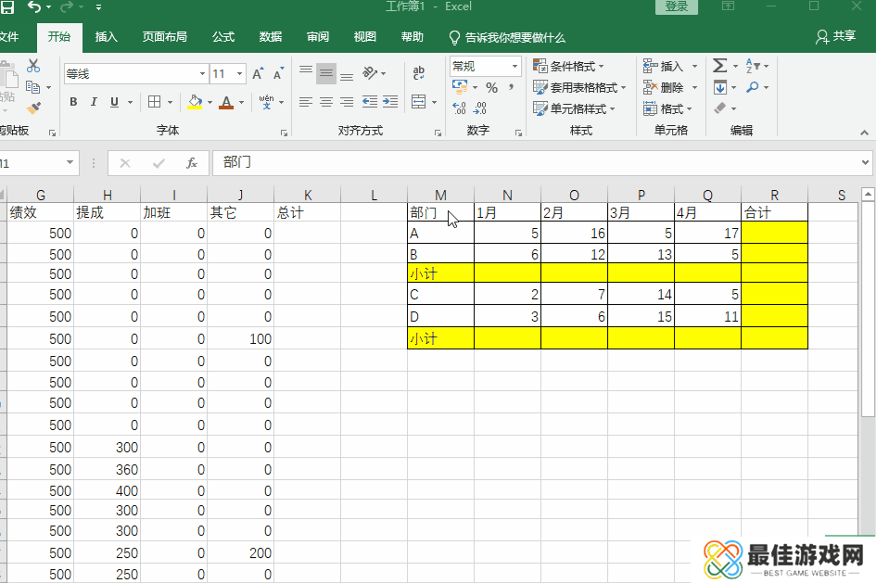Click the Cut scissors icon

[34, 66]
